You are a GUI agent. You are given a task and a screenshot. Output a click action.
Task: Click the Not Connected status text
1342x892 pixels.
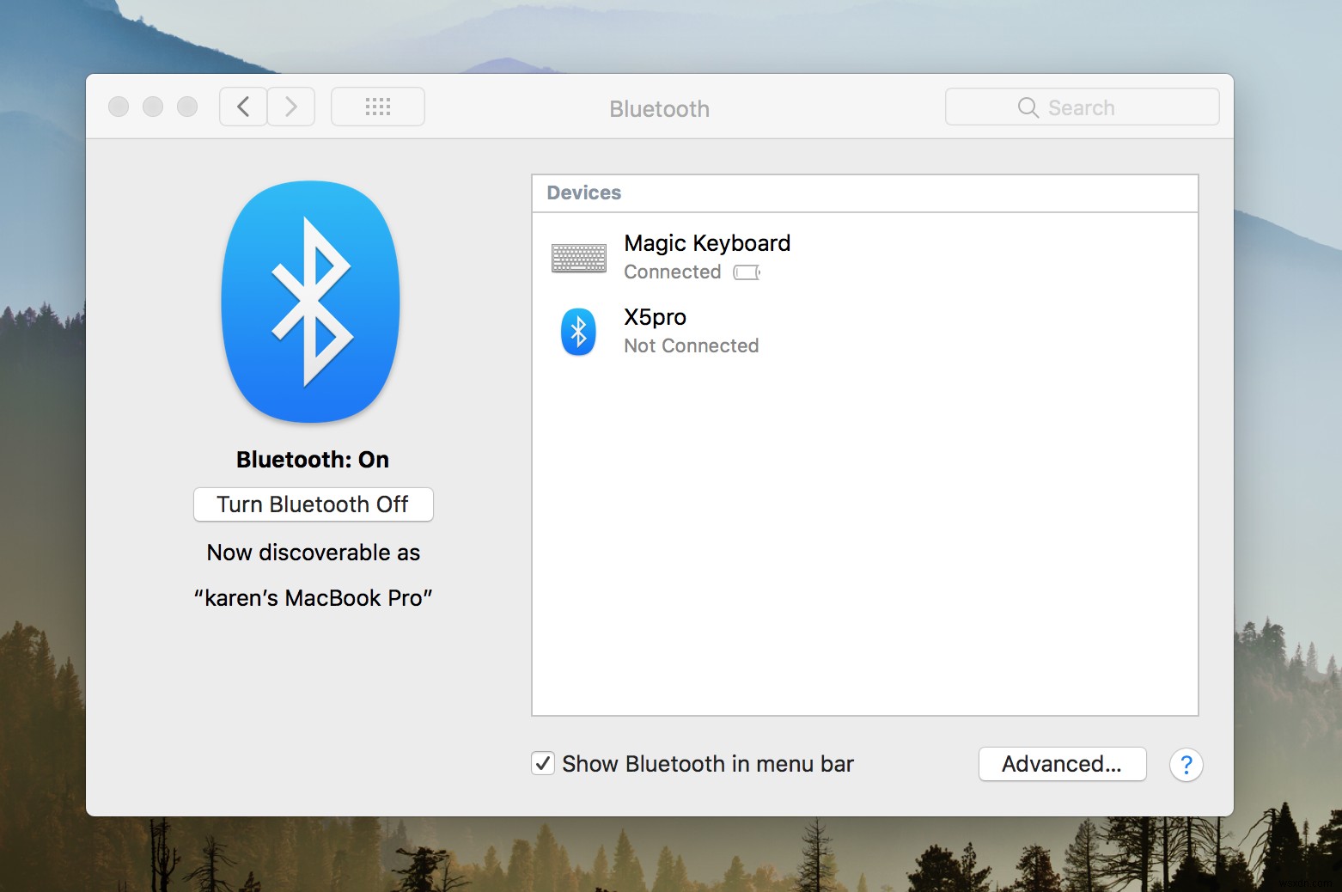pos(691,345)
